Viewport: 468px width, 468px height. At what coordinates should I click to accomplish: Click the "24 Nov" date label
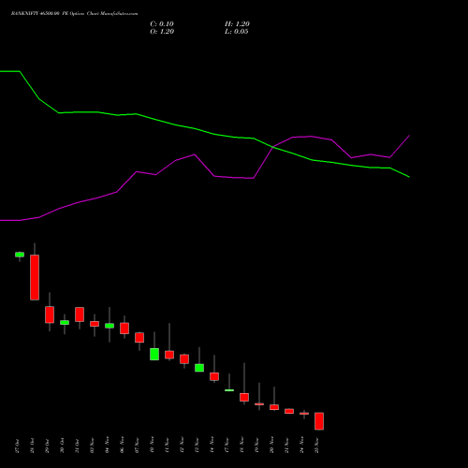301,445
